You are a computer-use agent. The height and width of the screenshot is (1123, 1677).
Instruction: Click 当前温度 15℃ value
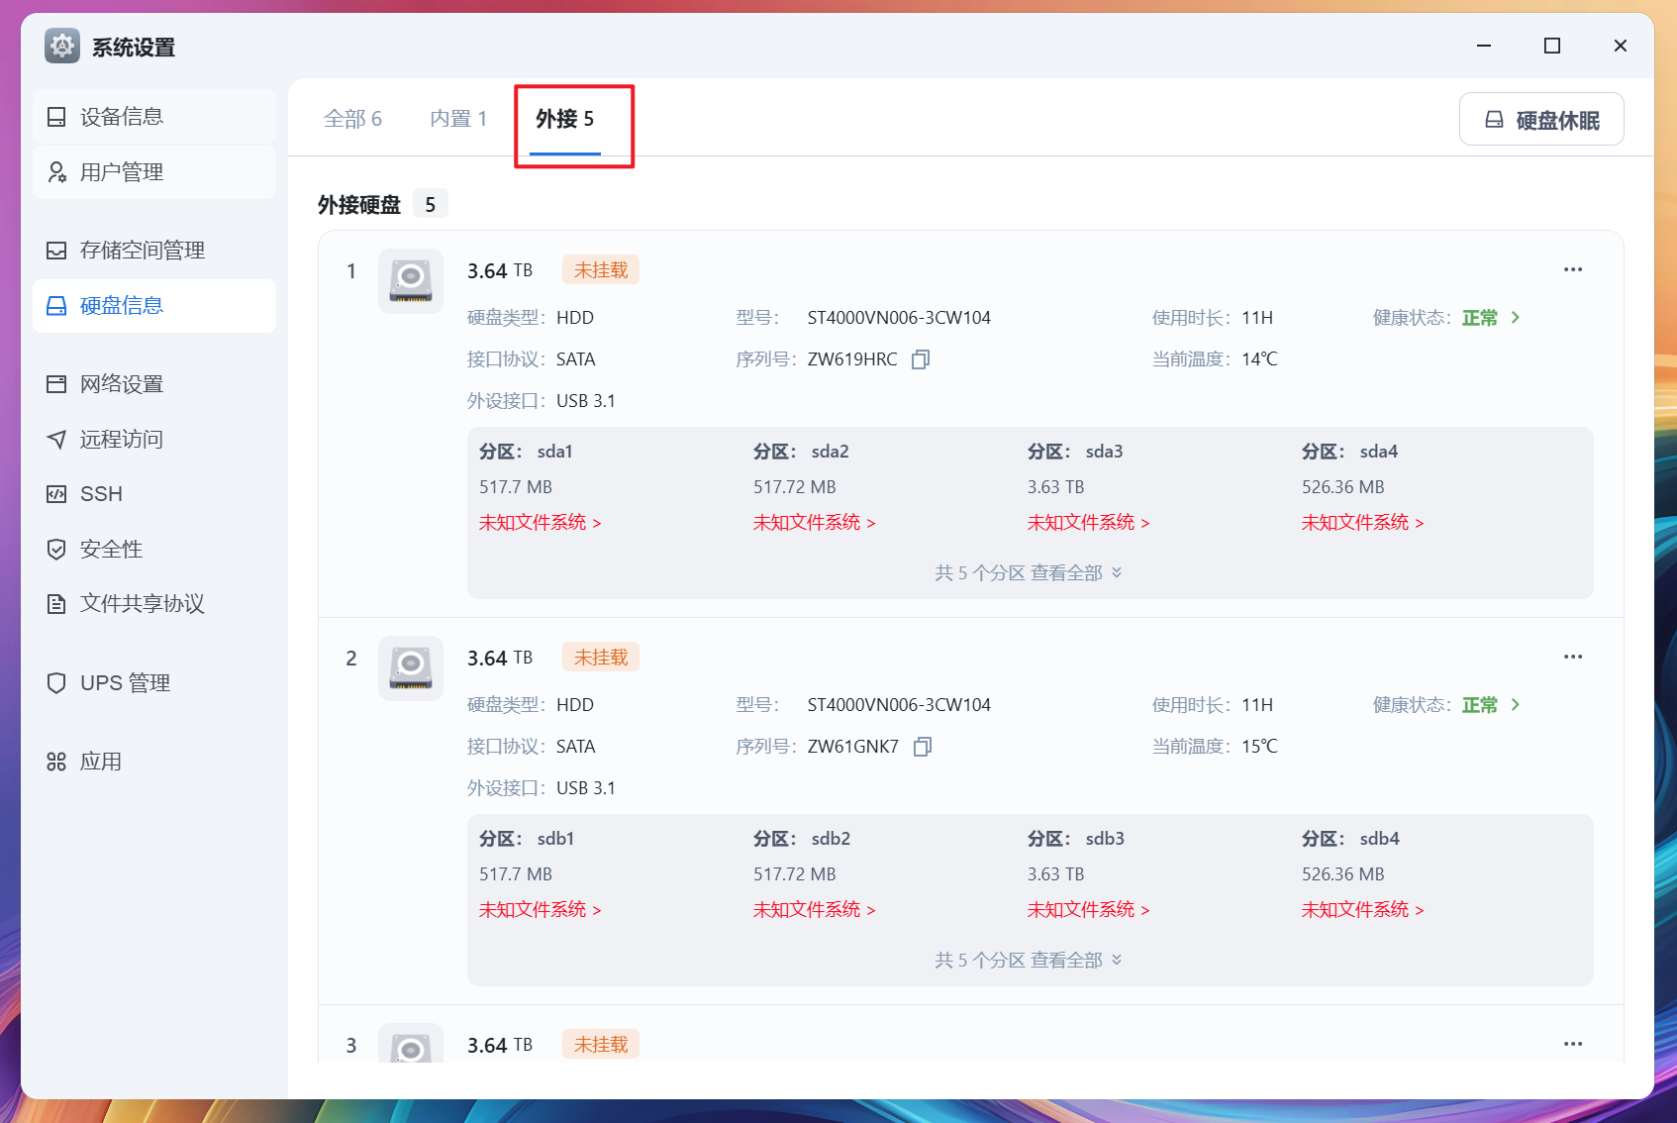pyautogui.click(x=1260, y=747)
